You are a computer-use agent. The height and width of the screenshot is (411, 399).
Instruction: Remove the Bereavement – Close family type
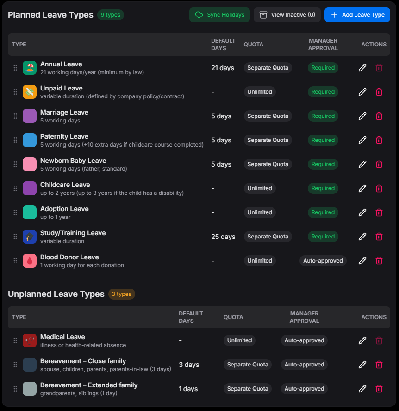point(379,365)
